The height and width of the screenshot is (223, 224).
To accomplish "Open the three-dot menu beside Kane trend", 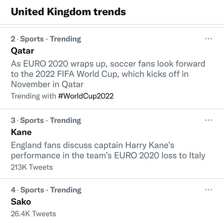I will 208,120.
